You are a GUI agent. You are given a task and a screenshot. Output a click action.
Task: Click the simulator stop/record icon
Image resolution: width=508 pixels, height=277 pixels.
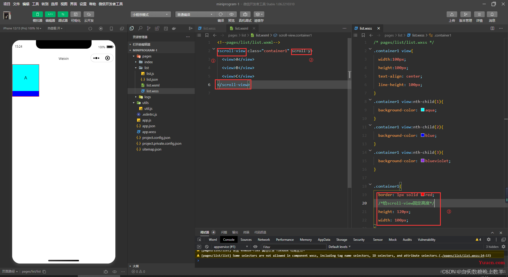click(x=101, y=29)
